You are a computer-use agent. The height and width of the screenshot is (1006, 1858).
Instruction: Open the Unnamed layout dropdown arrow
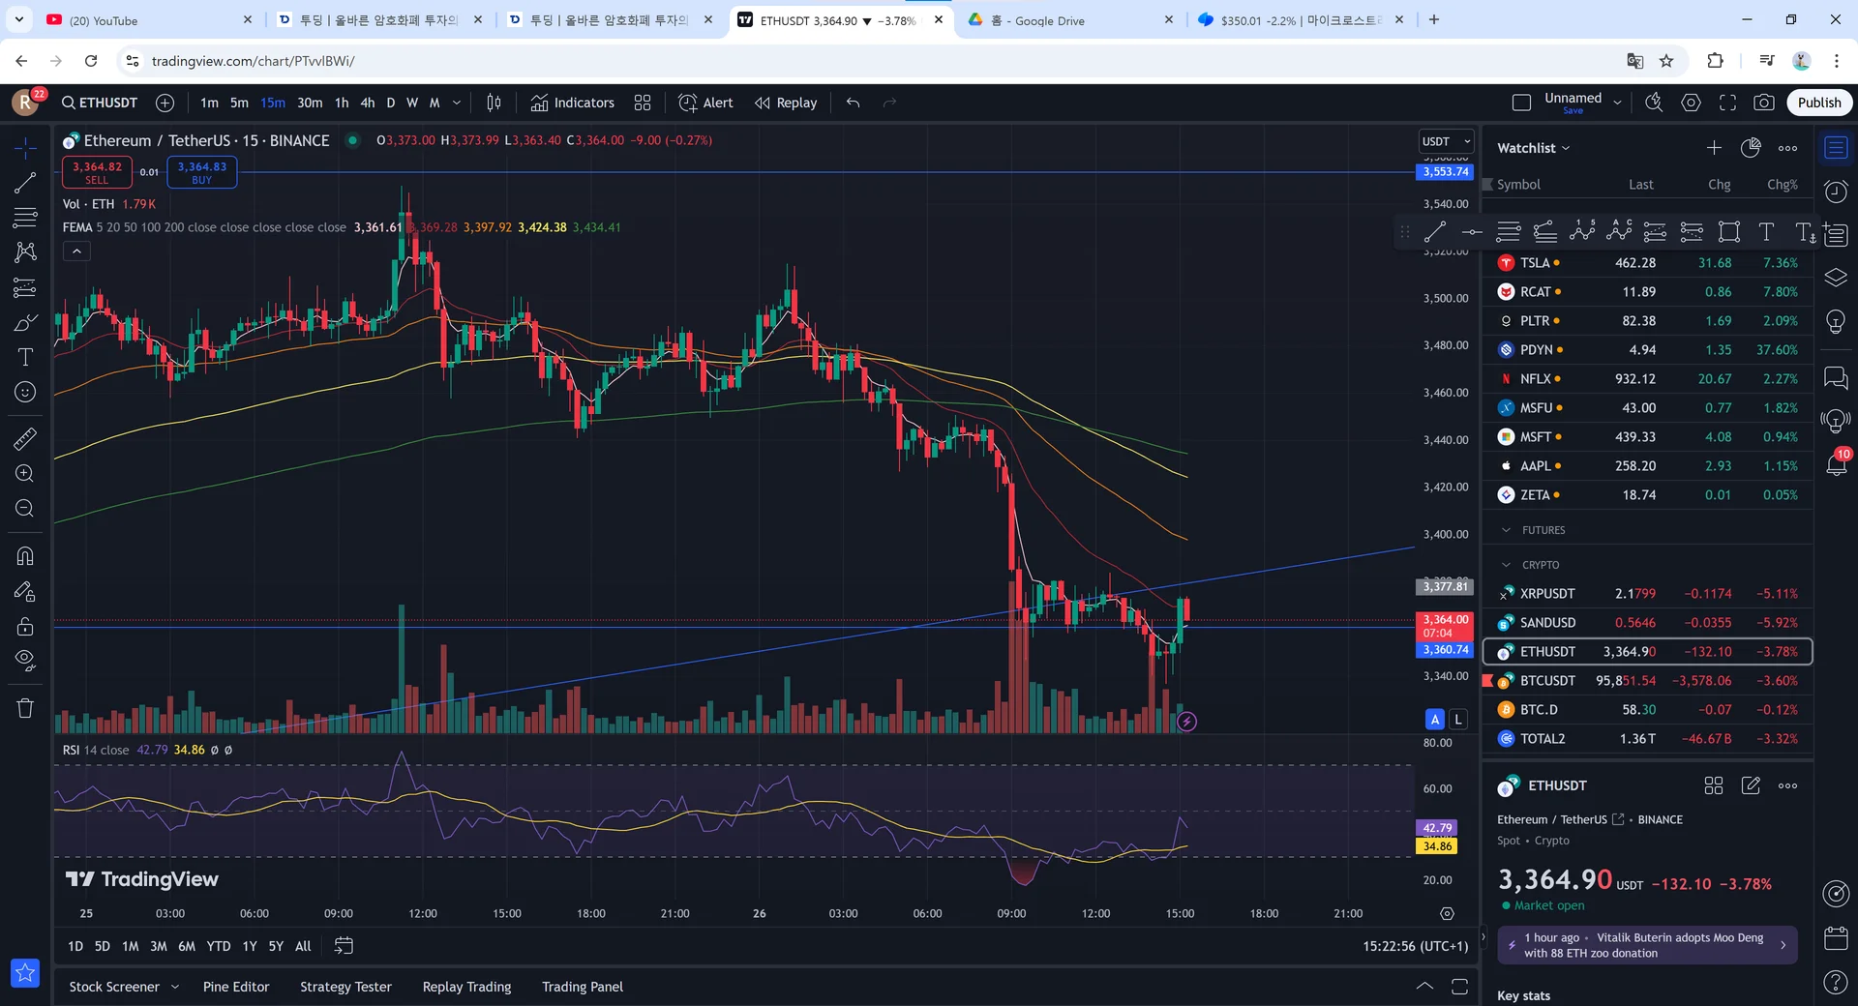pyautogui.click(x=1617, y=103)
